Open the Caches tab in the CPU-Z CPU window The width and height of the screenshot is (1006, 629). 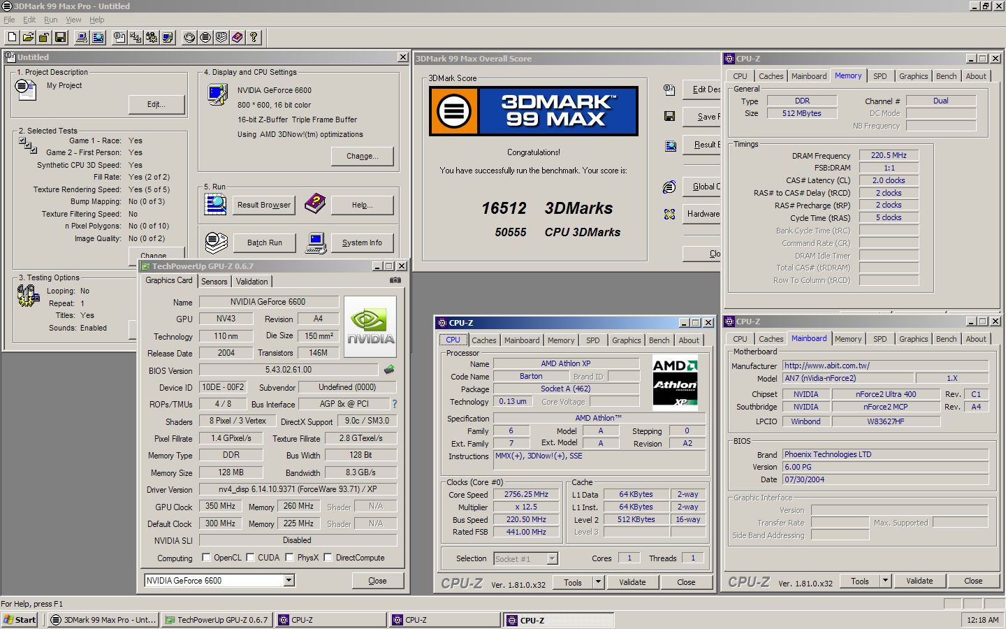click(x=484, y=340)
